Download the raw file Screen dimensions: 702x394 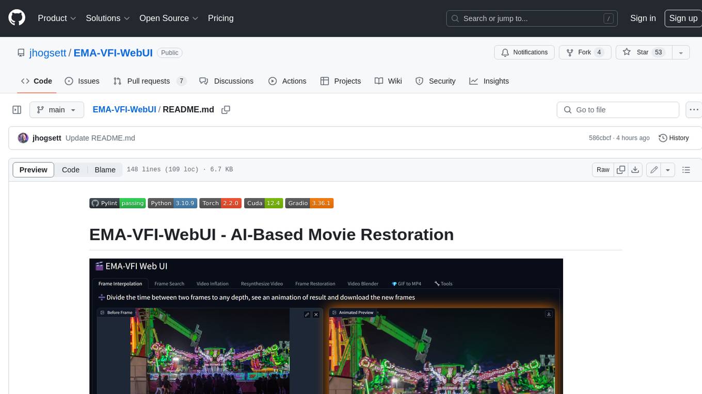click(635, 170)
